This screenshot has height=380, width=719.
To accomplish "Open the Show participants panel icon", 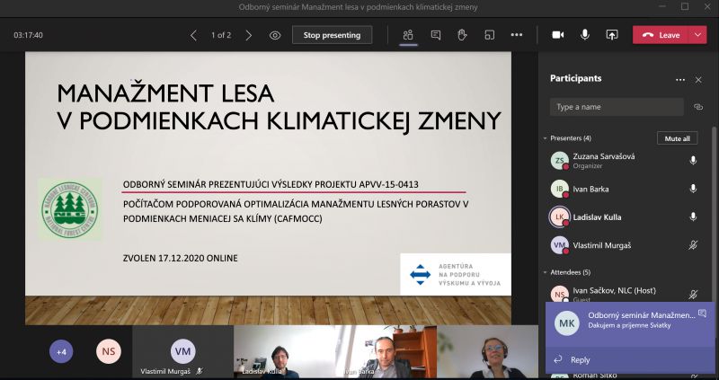I will tap(407, 35).
